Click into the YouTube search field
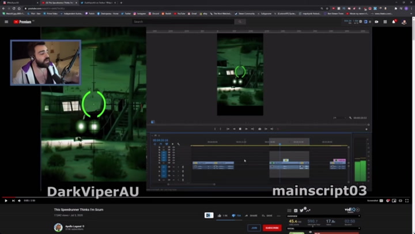 pyautogui.click(x=183, y=22)
